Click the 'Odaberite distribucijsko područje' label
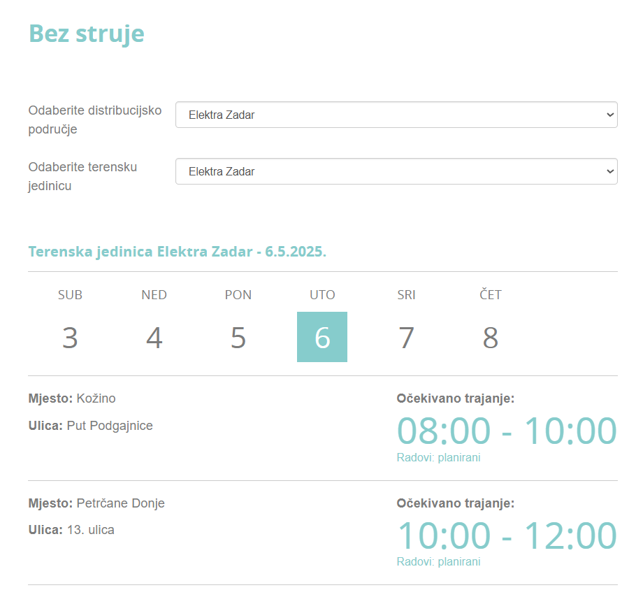The height and width of the screenshot is (597, 636). coord(95,120)
